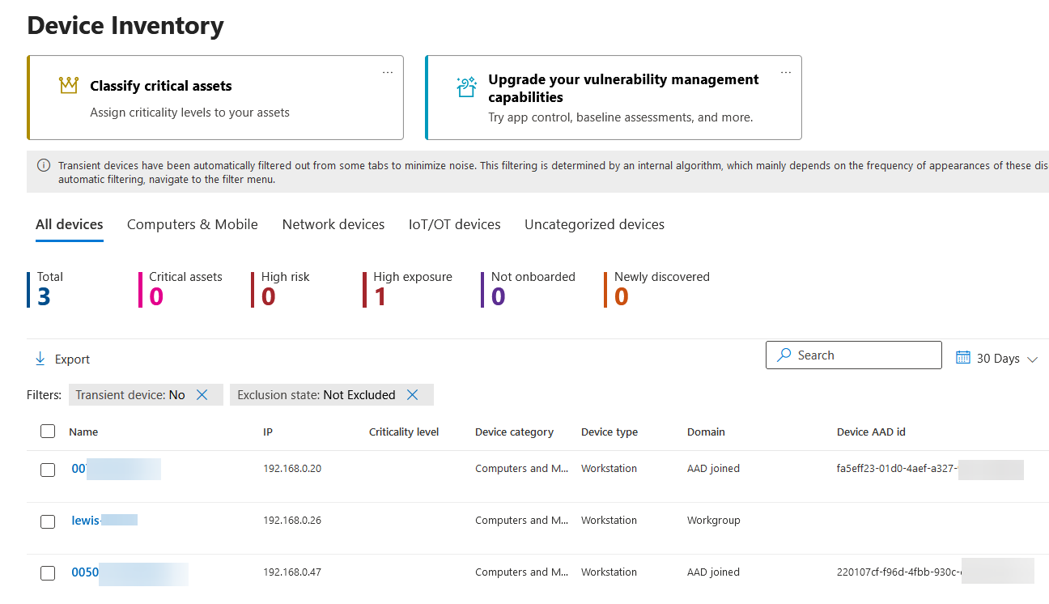Open the ellipsis menu on the vulnerability management card
This screenshot has height=604, width=1049.
pos(785,71)
